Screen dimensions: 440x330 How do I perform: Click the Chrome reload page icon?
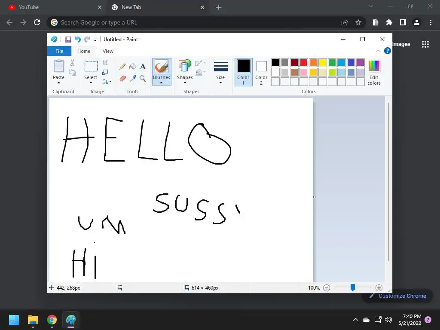[x=37, y=22]
